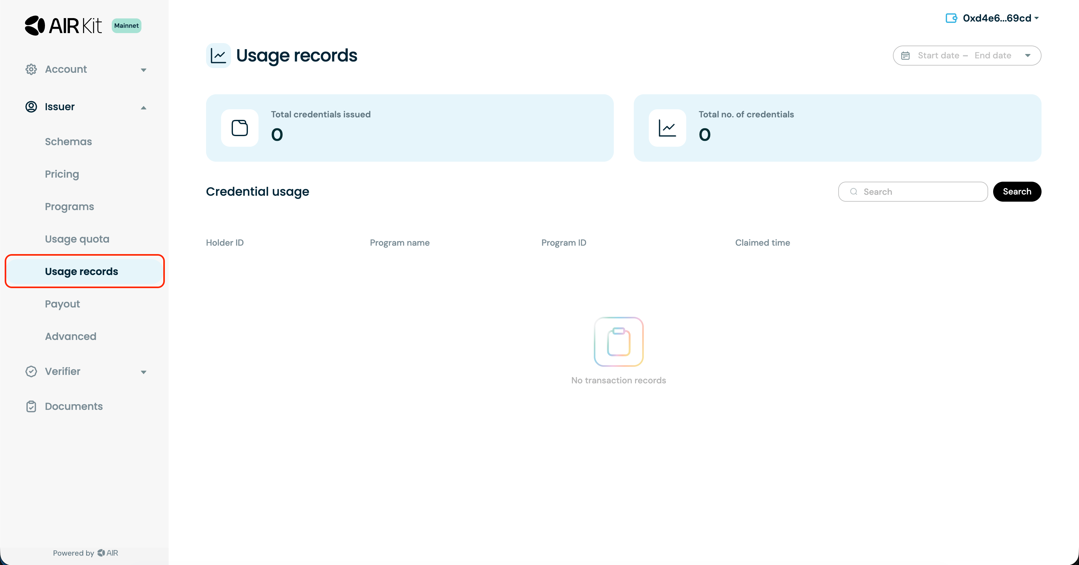Click the Issuer label in sidebar

point(60,107)
